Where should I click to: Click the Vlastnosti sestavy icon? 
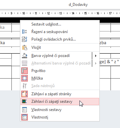[25, 110]
